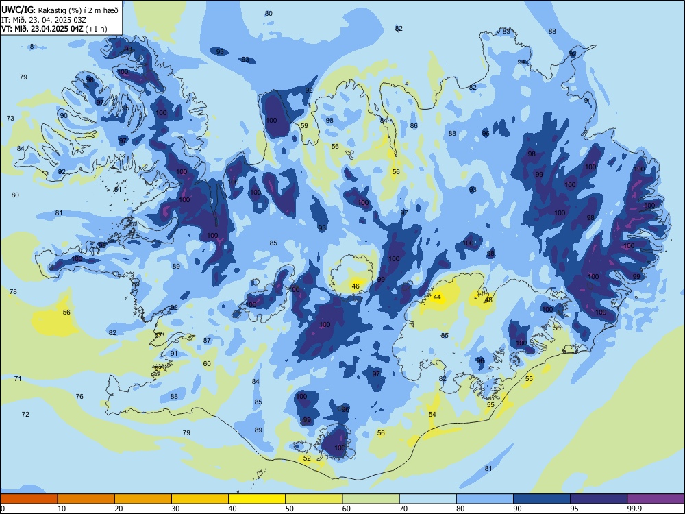Select the 30–40 golden legend swatch
This screenshot has width=685, height=514.
click(x=200, y=499)
